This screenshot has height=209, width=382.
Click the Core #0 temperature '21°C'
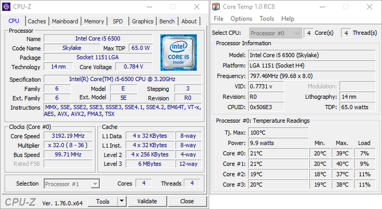(x=278, y=154)
